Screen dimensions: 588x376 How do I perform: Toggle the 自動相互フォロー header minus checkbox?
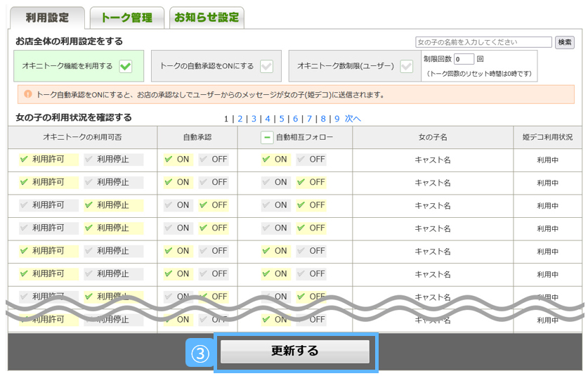click(x=267, y=138)
